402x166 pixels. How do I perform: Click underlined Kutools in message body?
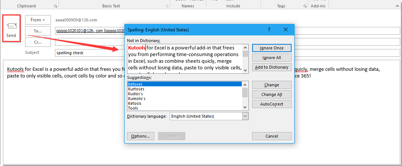[x=16, y=69]
